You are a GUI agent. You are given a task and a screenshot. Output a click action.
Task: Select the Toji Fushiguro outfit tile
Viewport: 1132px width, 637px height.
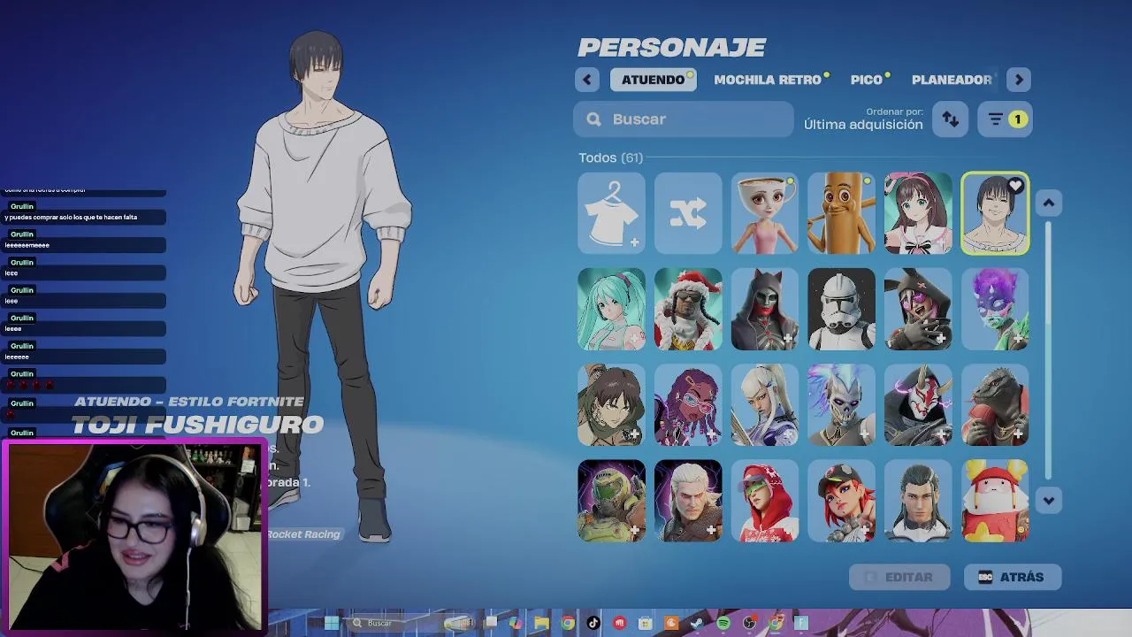(996, 213)
